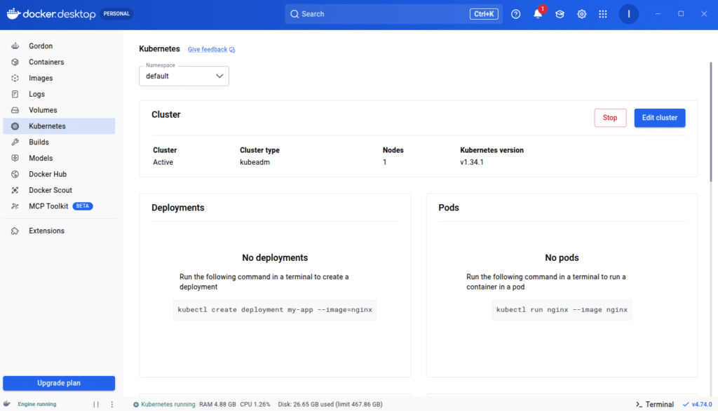Go to Volumes view

pos(59,110)
